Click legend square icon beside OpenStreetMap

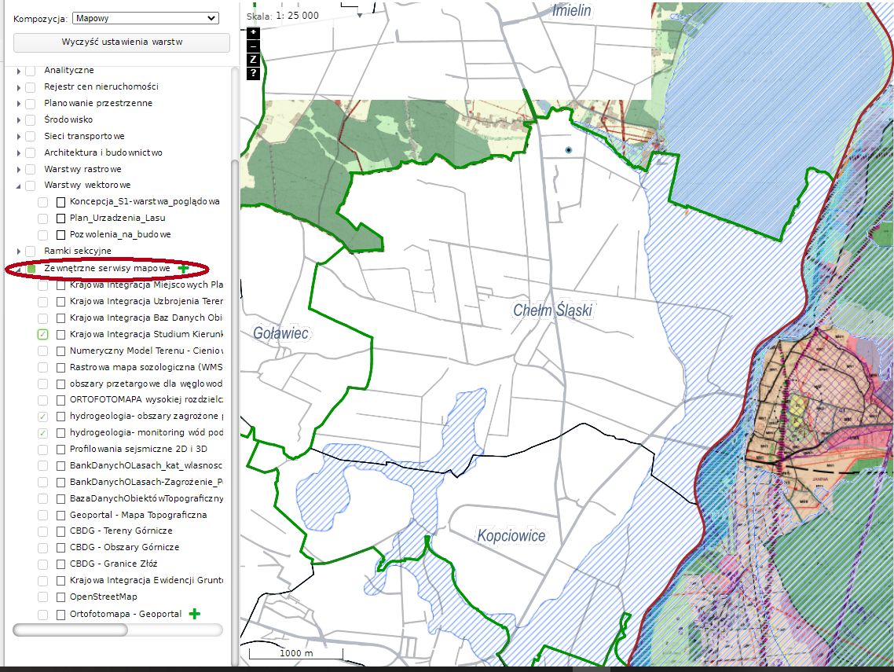click(x=61, y=597)
